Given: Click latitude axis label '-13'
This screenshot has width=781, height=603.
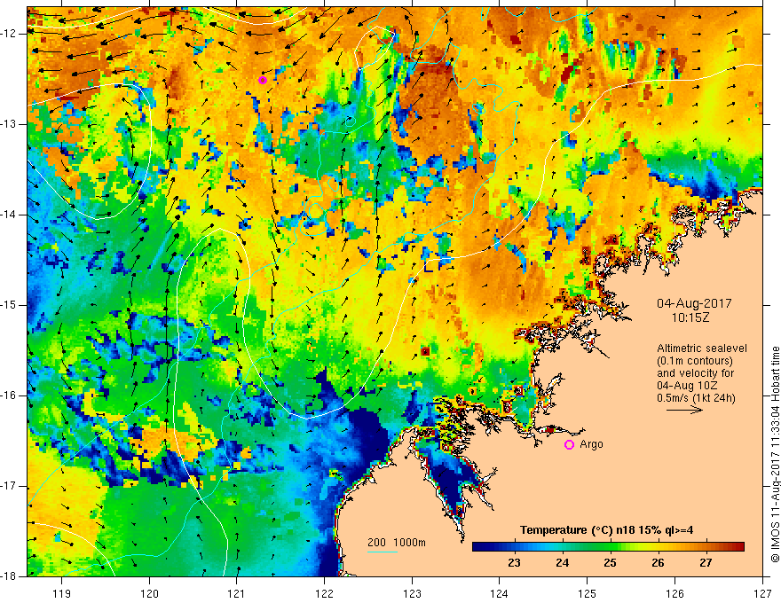Looking at the screenshot, I should 10,124.
